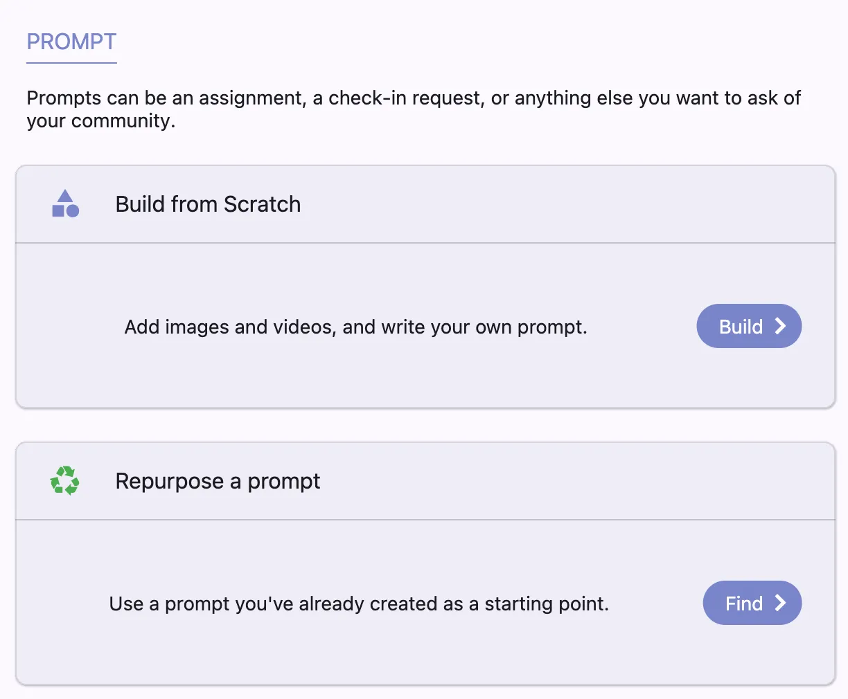Viewport: 848px width, 699px height.
Task: Click the word "Scratch" in the first card title
Action: point(262,204)
